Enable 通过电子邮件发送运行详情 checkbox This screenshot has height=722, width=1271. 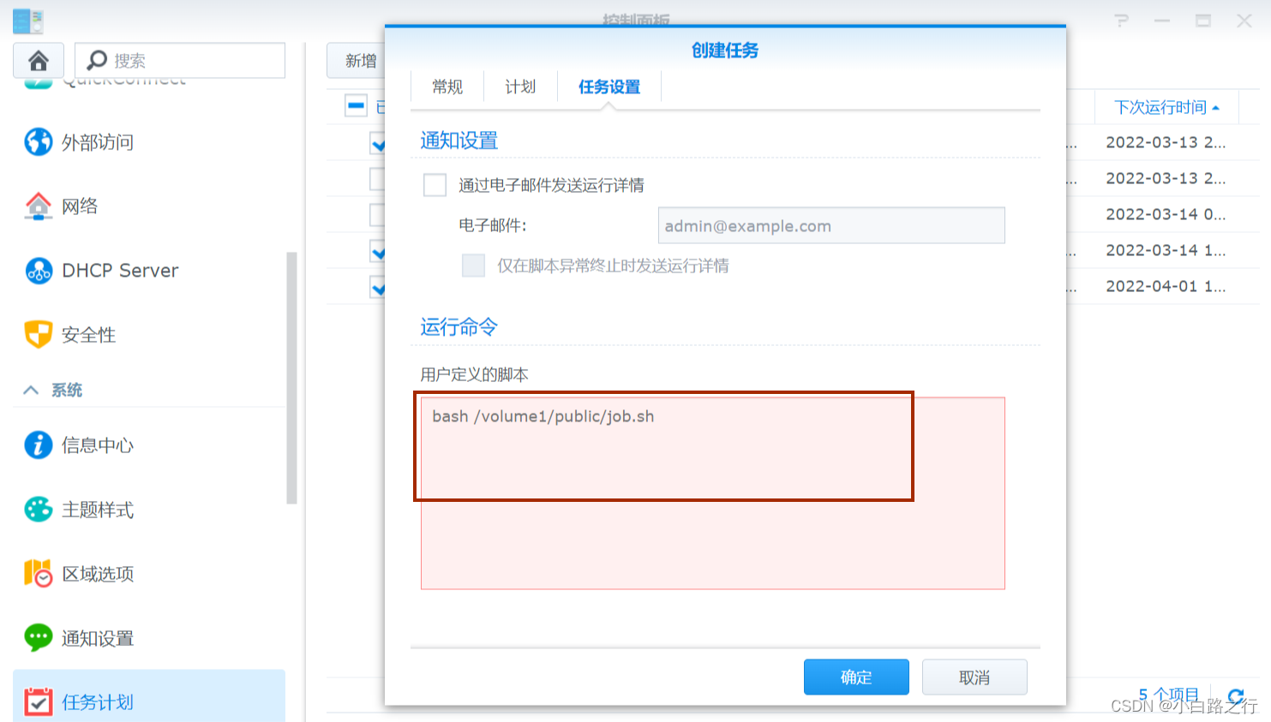pos(435,185)
